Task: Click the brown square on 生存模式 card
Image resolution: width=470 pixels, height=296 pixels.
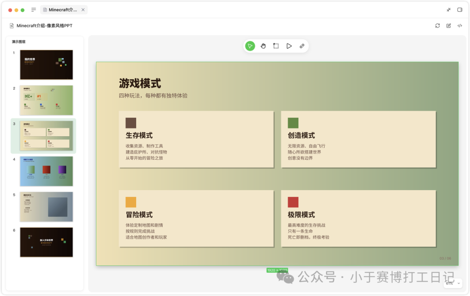Action: point(131,123)
